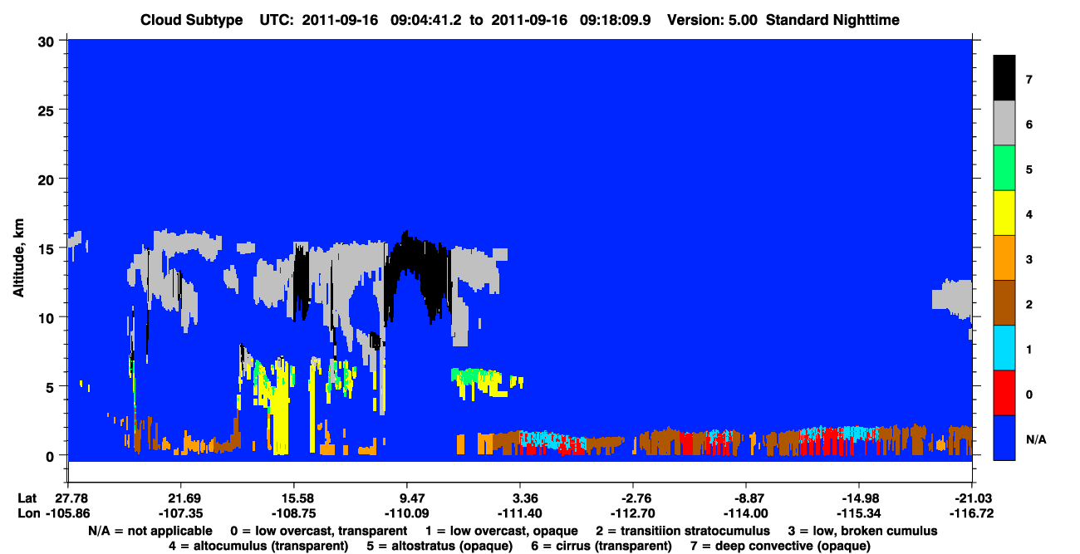Image resolution: width=1080 pixels, height=554 pixels.
Task: Click legend text '3 = low, broken cumulus'
Action: point(862,531)
